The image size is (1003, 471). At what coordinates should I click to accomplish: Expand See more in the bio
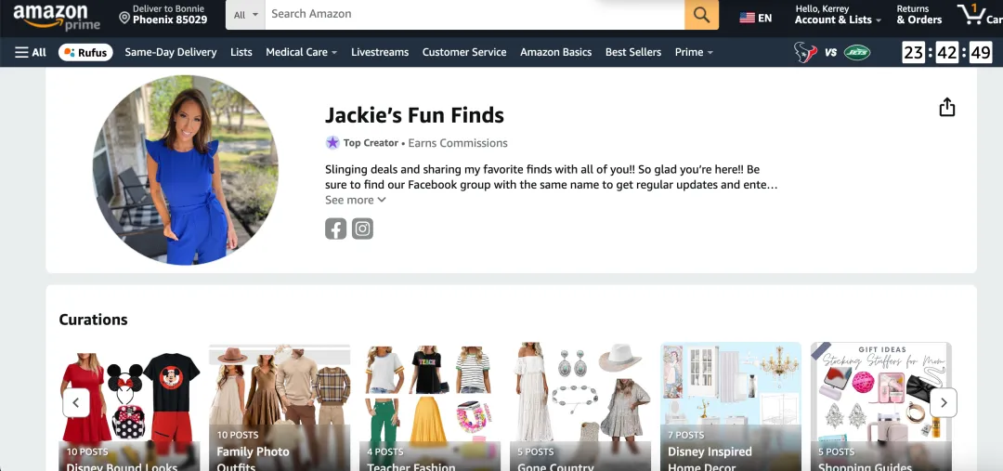click(x=355, y=200)
